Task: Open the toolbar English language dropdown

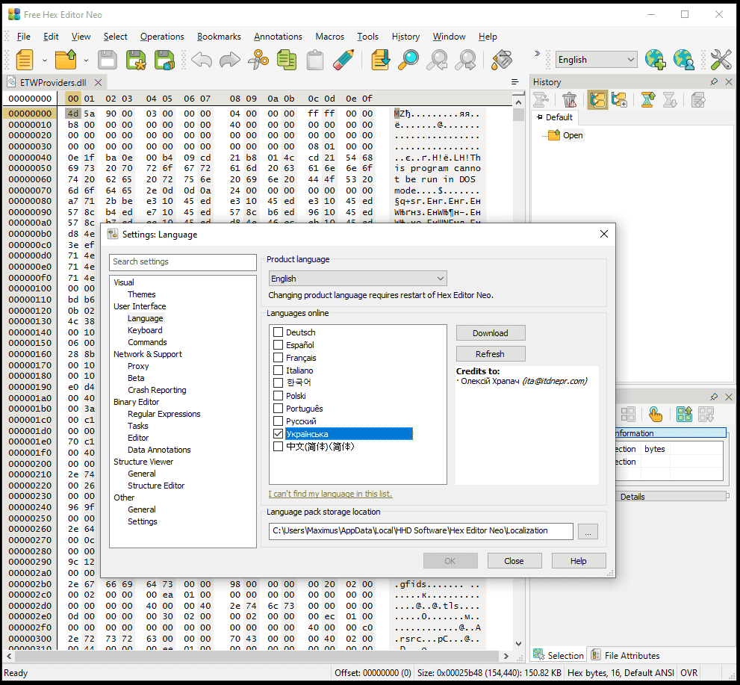Action: tap(596, 60)
